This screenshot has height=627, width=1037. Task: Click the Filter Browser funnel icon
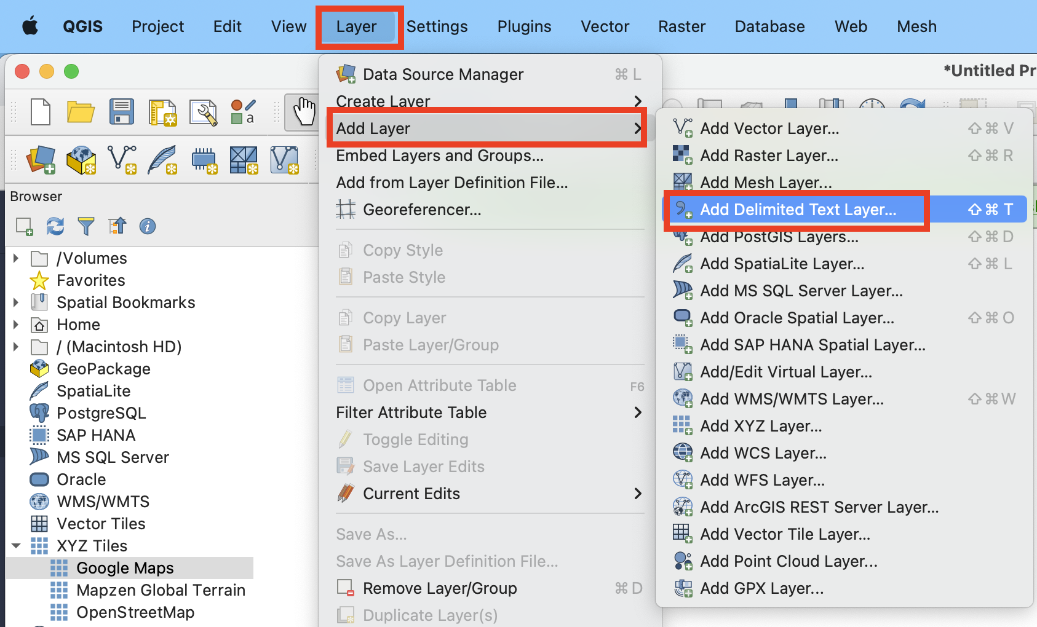[x=86, y=226]
